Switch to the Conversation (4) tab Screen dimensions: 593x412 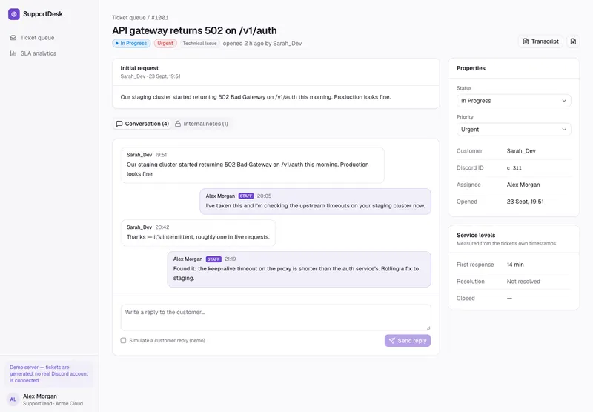point(142,124)
